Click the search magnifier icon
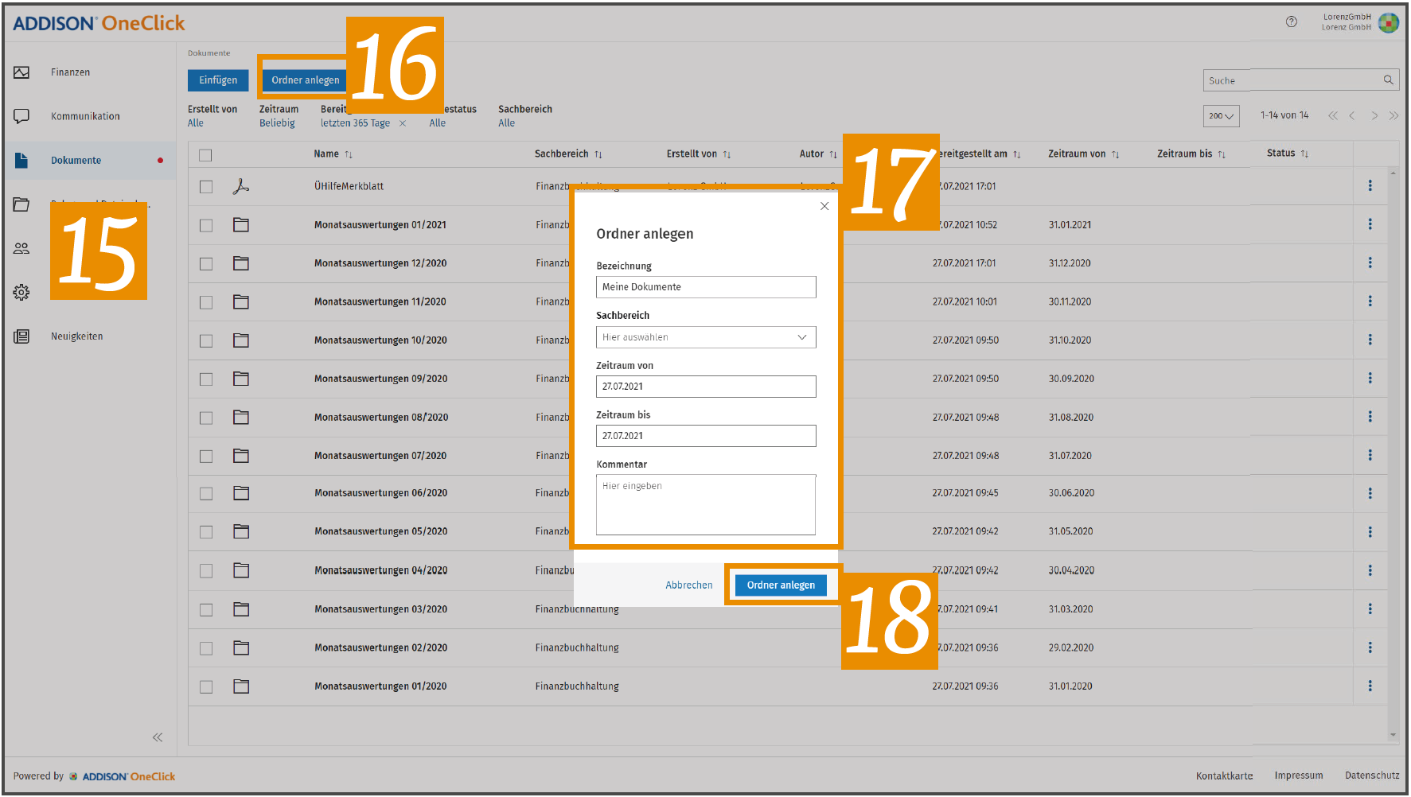The height and width of the screenshot is (797, 1411). (1388, 80)
